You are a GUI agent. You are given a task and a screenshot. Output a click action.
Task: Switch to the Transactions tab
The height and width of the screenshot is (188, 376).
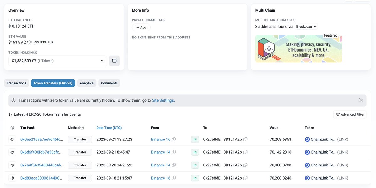(16, 83)
